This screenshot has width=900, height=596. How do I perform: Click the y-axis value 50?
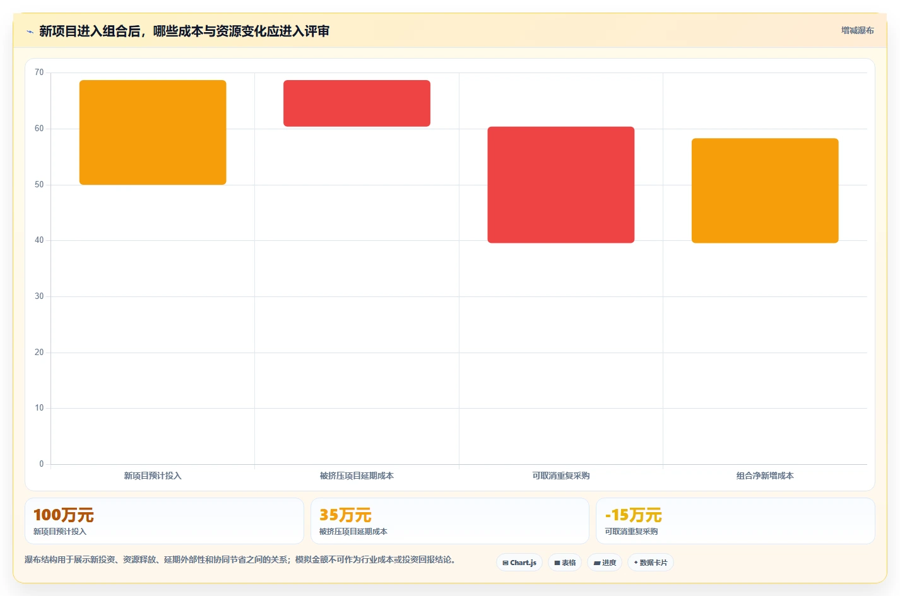39,185
